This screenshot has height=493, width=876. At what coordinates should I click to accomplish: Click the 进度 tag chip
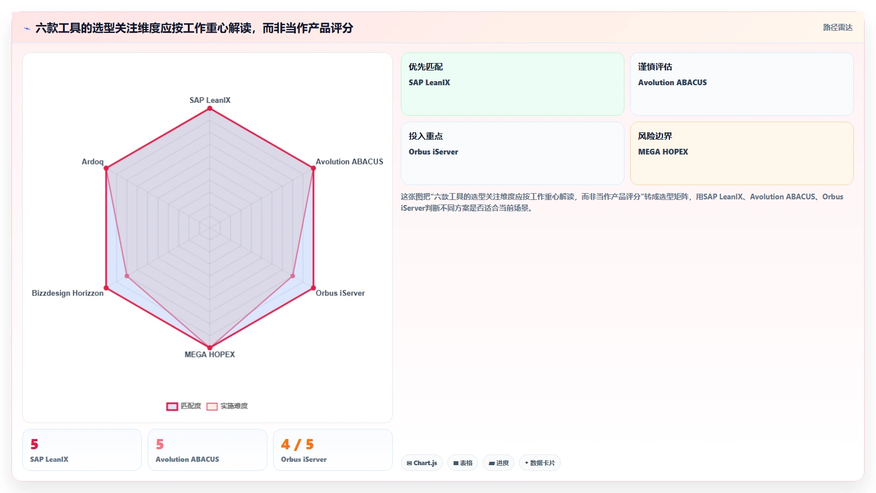click(498, 463)
